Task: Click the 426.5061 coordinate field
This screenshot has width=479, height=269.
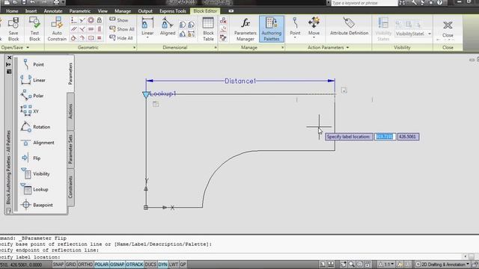Action: (408, 137)
